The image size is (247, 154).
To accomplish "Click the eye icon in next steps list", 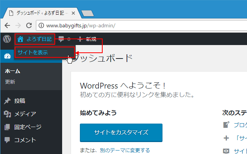I will click(227, 151).
